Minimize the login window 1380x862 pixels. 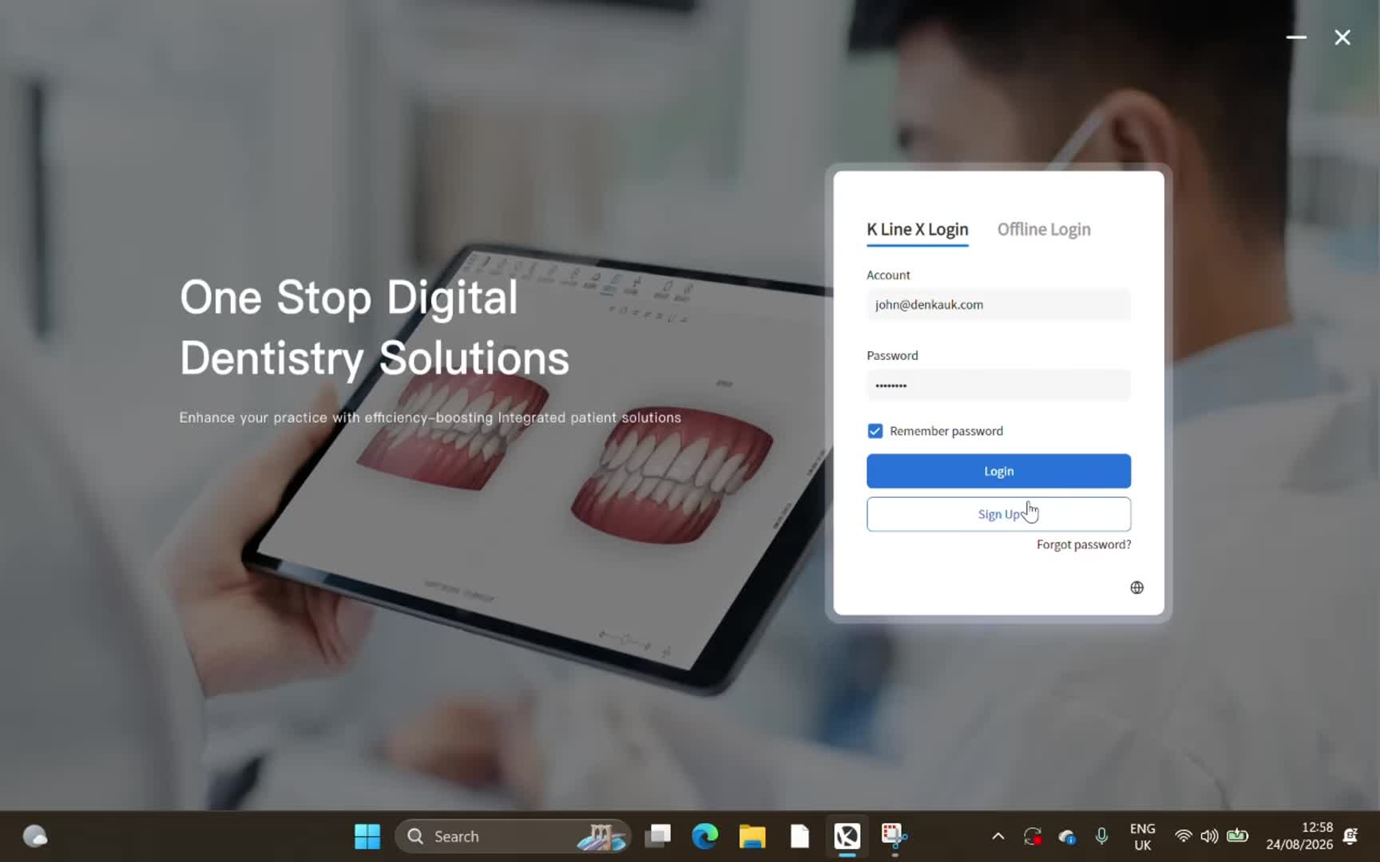click(x=1296, y=37)
